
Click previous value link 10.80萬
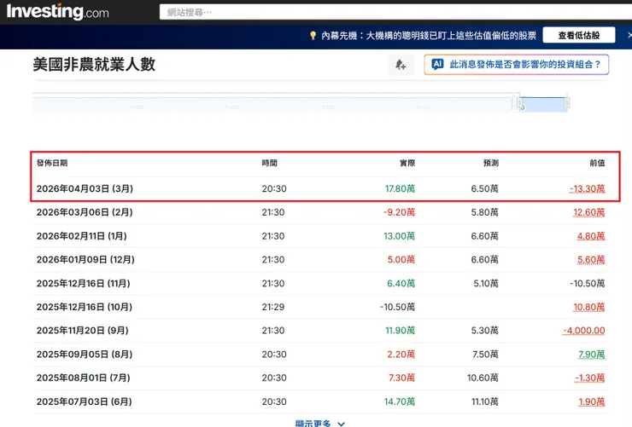pyautogui.click(x=589, y=307)
